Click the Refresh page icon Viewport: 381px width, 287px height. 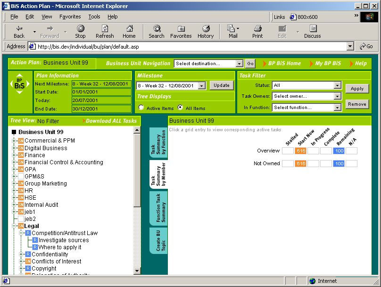(x=105, y=29)
